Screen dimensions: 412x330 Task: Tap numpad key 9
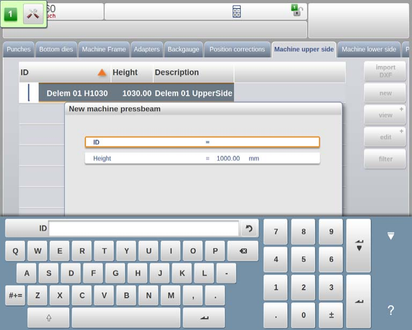[x=331, y=232]
